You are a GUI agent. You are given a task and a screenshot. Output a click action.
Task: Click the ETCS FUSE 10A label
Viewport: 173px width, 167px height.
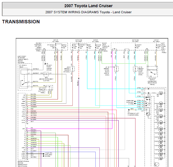click(x=65, y=46)
